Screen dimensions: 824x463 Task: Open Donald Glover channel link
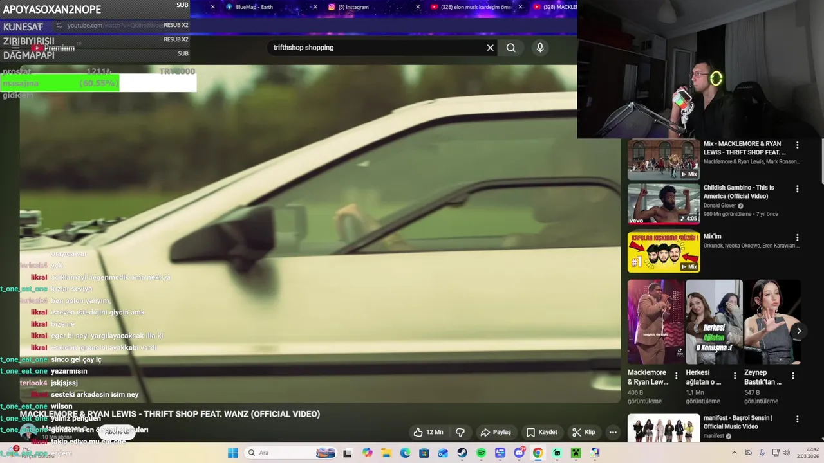[720, 206]
